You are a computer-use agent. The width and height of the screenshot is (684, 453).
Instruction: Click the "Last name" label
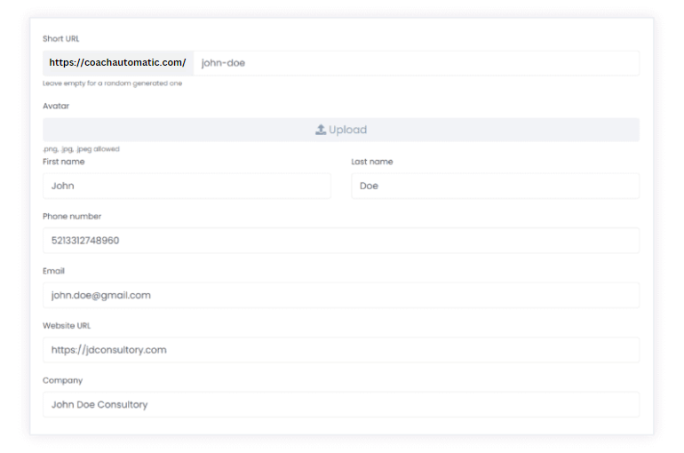click(x=371, y=162)
